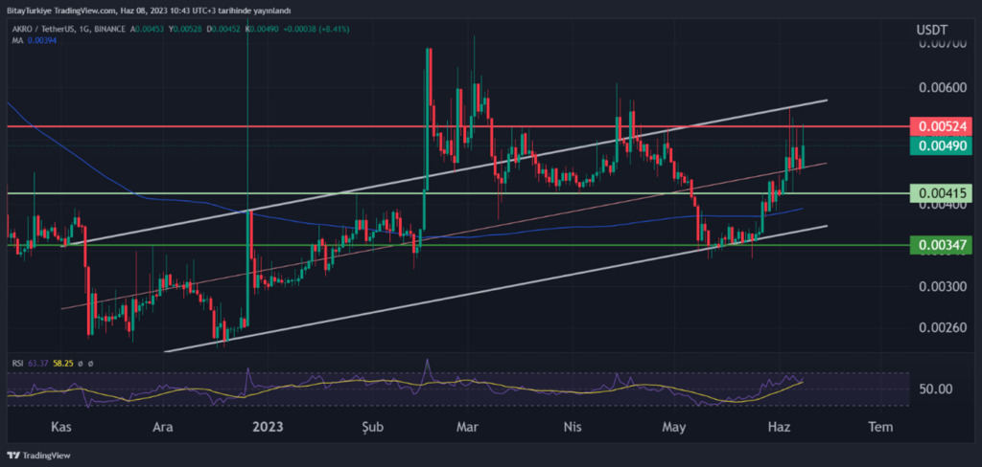This screenshot has height=467, width=982.
Task: Click the RSI indicator legend label
Action: [x=17, y=364]
